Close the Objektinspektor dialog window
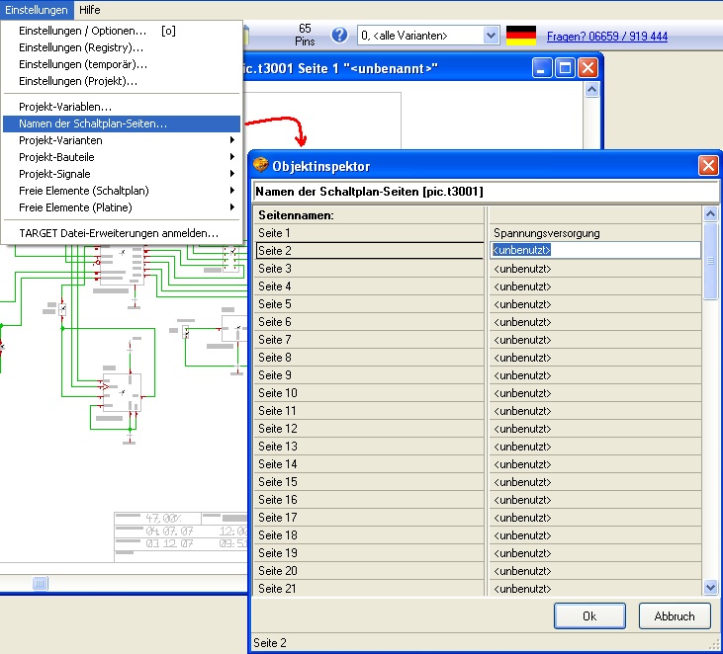The image size is (723, 654). click(x=708, y=165)
